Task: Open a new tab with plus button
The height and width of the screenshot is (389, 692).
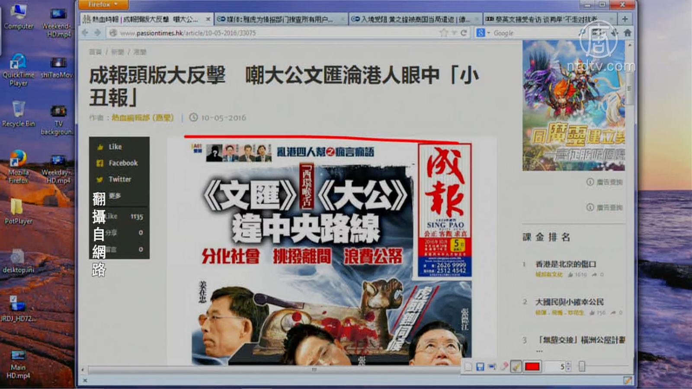Action: pos(625,19)
